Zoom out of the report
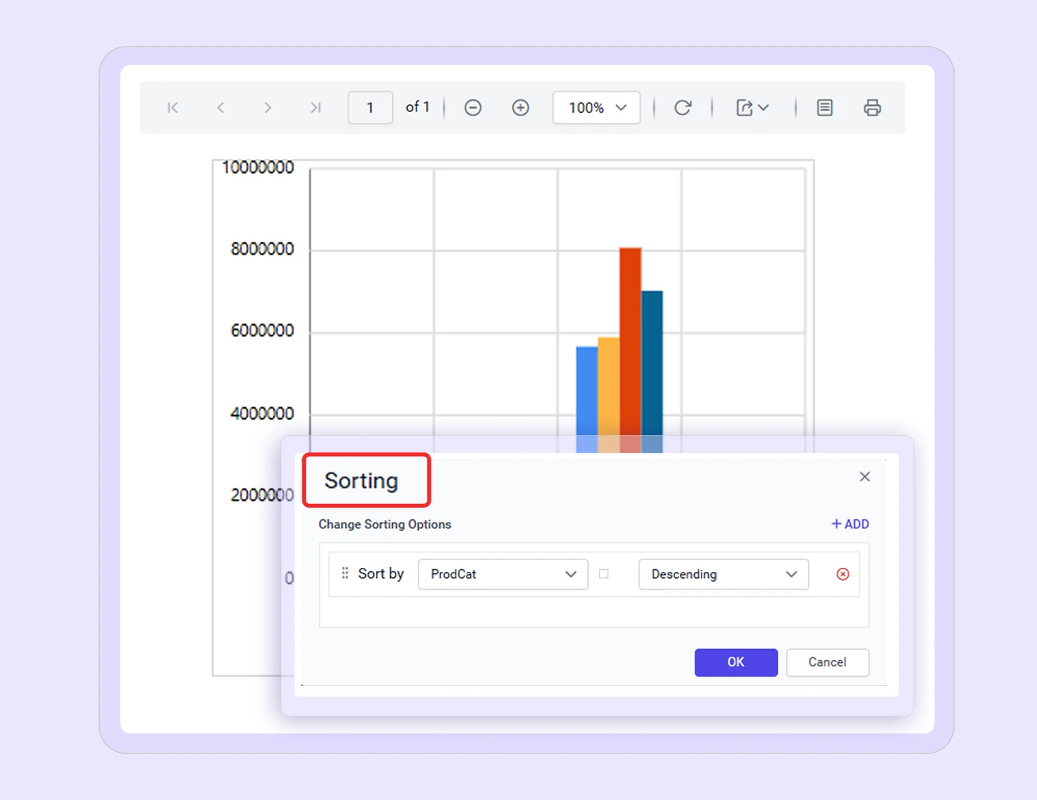 (x=473, y=107)
